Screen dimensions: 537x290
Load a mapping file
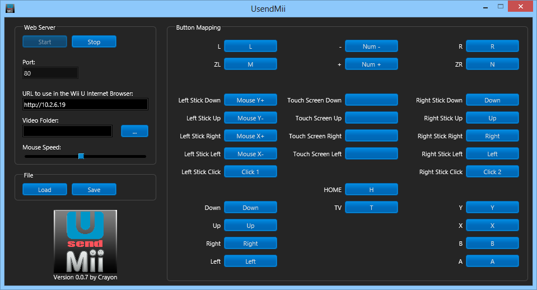coord(45,189)
